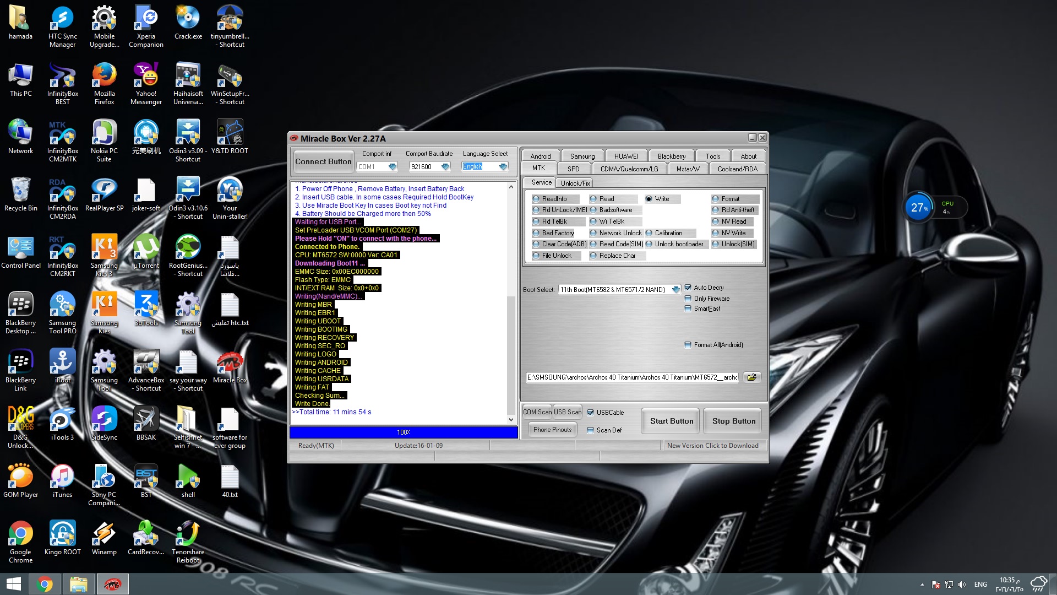This screenshot has height=595, width=1057.
Task: Show hidden system tray icons
Action: point(922,585)
